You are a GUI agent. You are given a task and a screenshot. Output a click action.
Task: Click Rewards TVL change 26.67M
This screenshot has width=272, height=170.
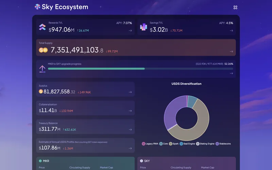pos(83,31)
